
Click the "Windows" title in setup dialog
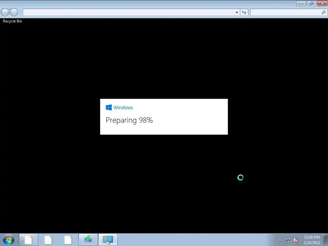(123, 108)
